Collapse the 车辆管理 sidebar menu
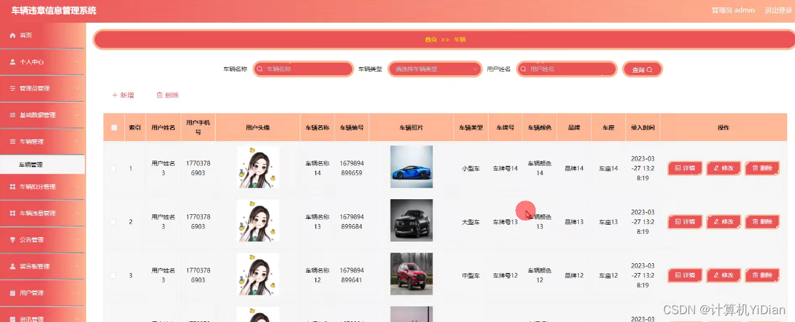Viewport: 795px width, 322px height. tap(42, 142)
